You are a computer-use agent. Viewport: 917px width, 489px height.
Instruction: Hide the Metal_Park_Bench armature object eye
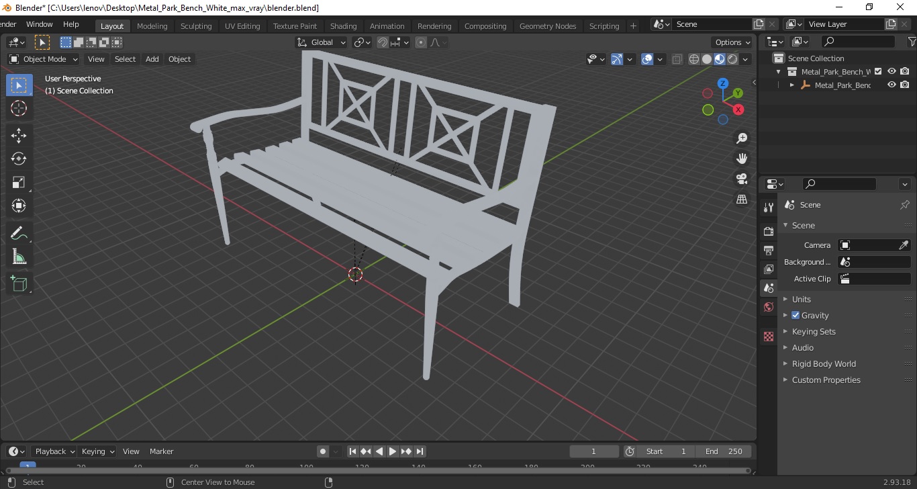[x=891, y=85]
